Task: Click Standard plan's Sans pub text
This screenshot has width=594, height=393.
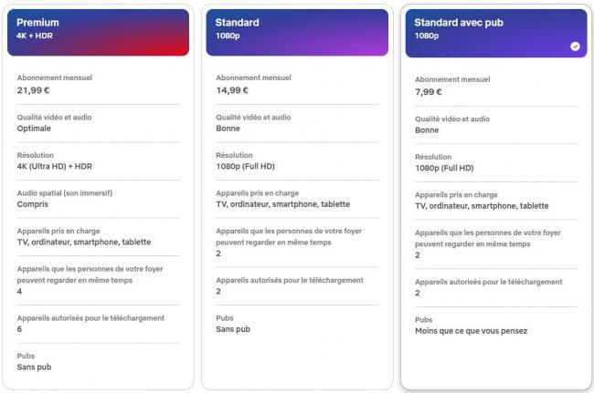Action: [x=233, y=329]
